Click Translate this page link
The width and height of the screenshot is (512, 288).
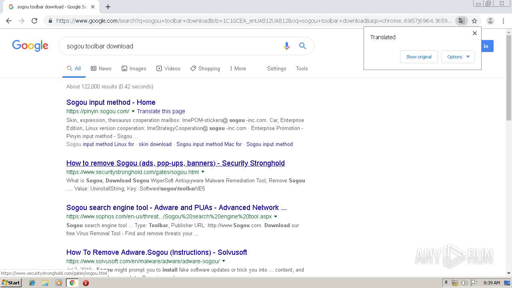pos(161,111)
